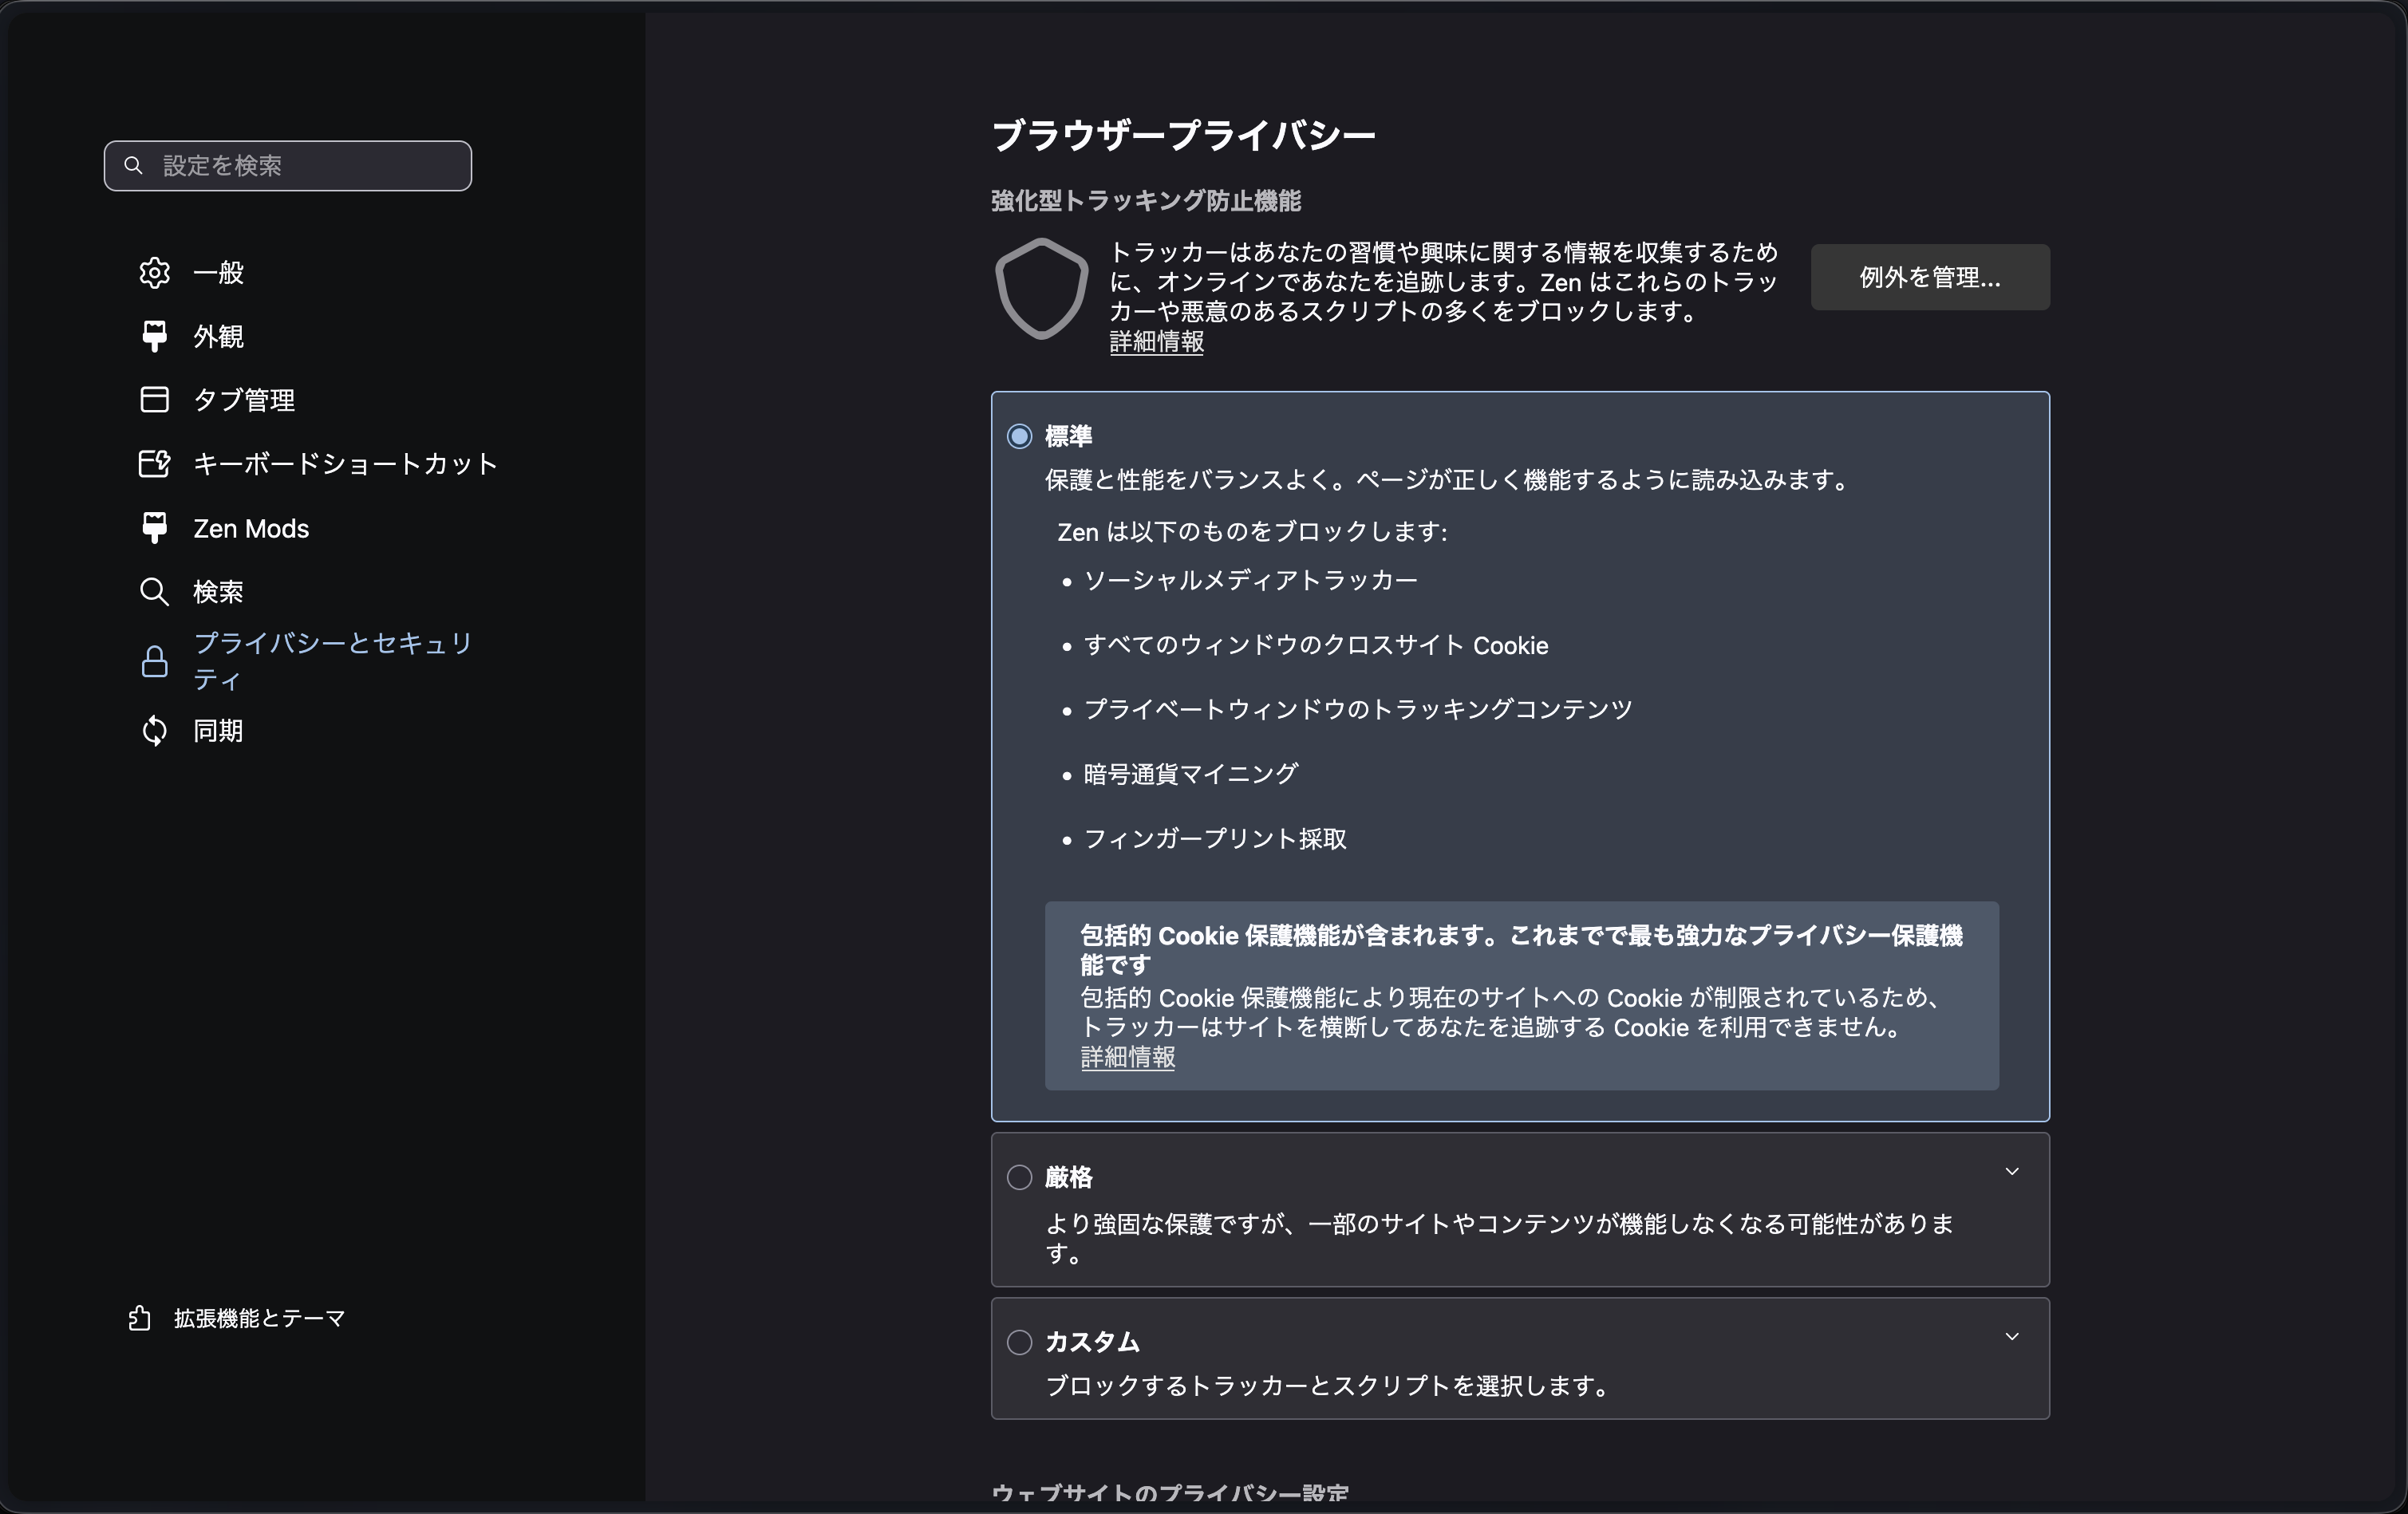Image resolution: width=2408 pixels, height=1514 pixels.
Task: Switch to カスタム tracking protection
Action: click(x=1019, y=1343)
